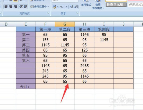Select the 第六 row label cell
Screen dimensions: 143x110
pos(26,61)
